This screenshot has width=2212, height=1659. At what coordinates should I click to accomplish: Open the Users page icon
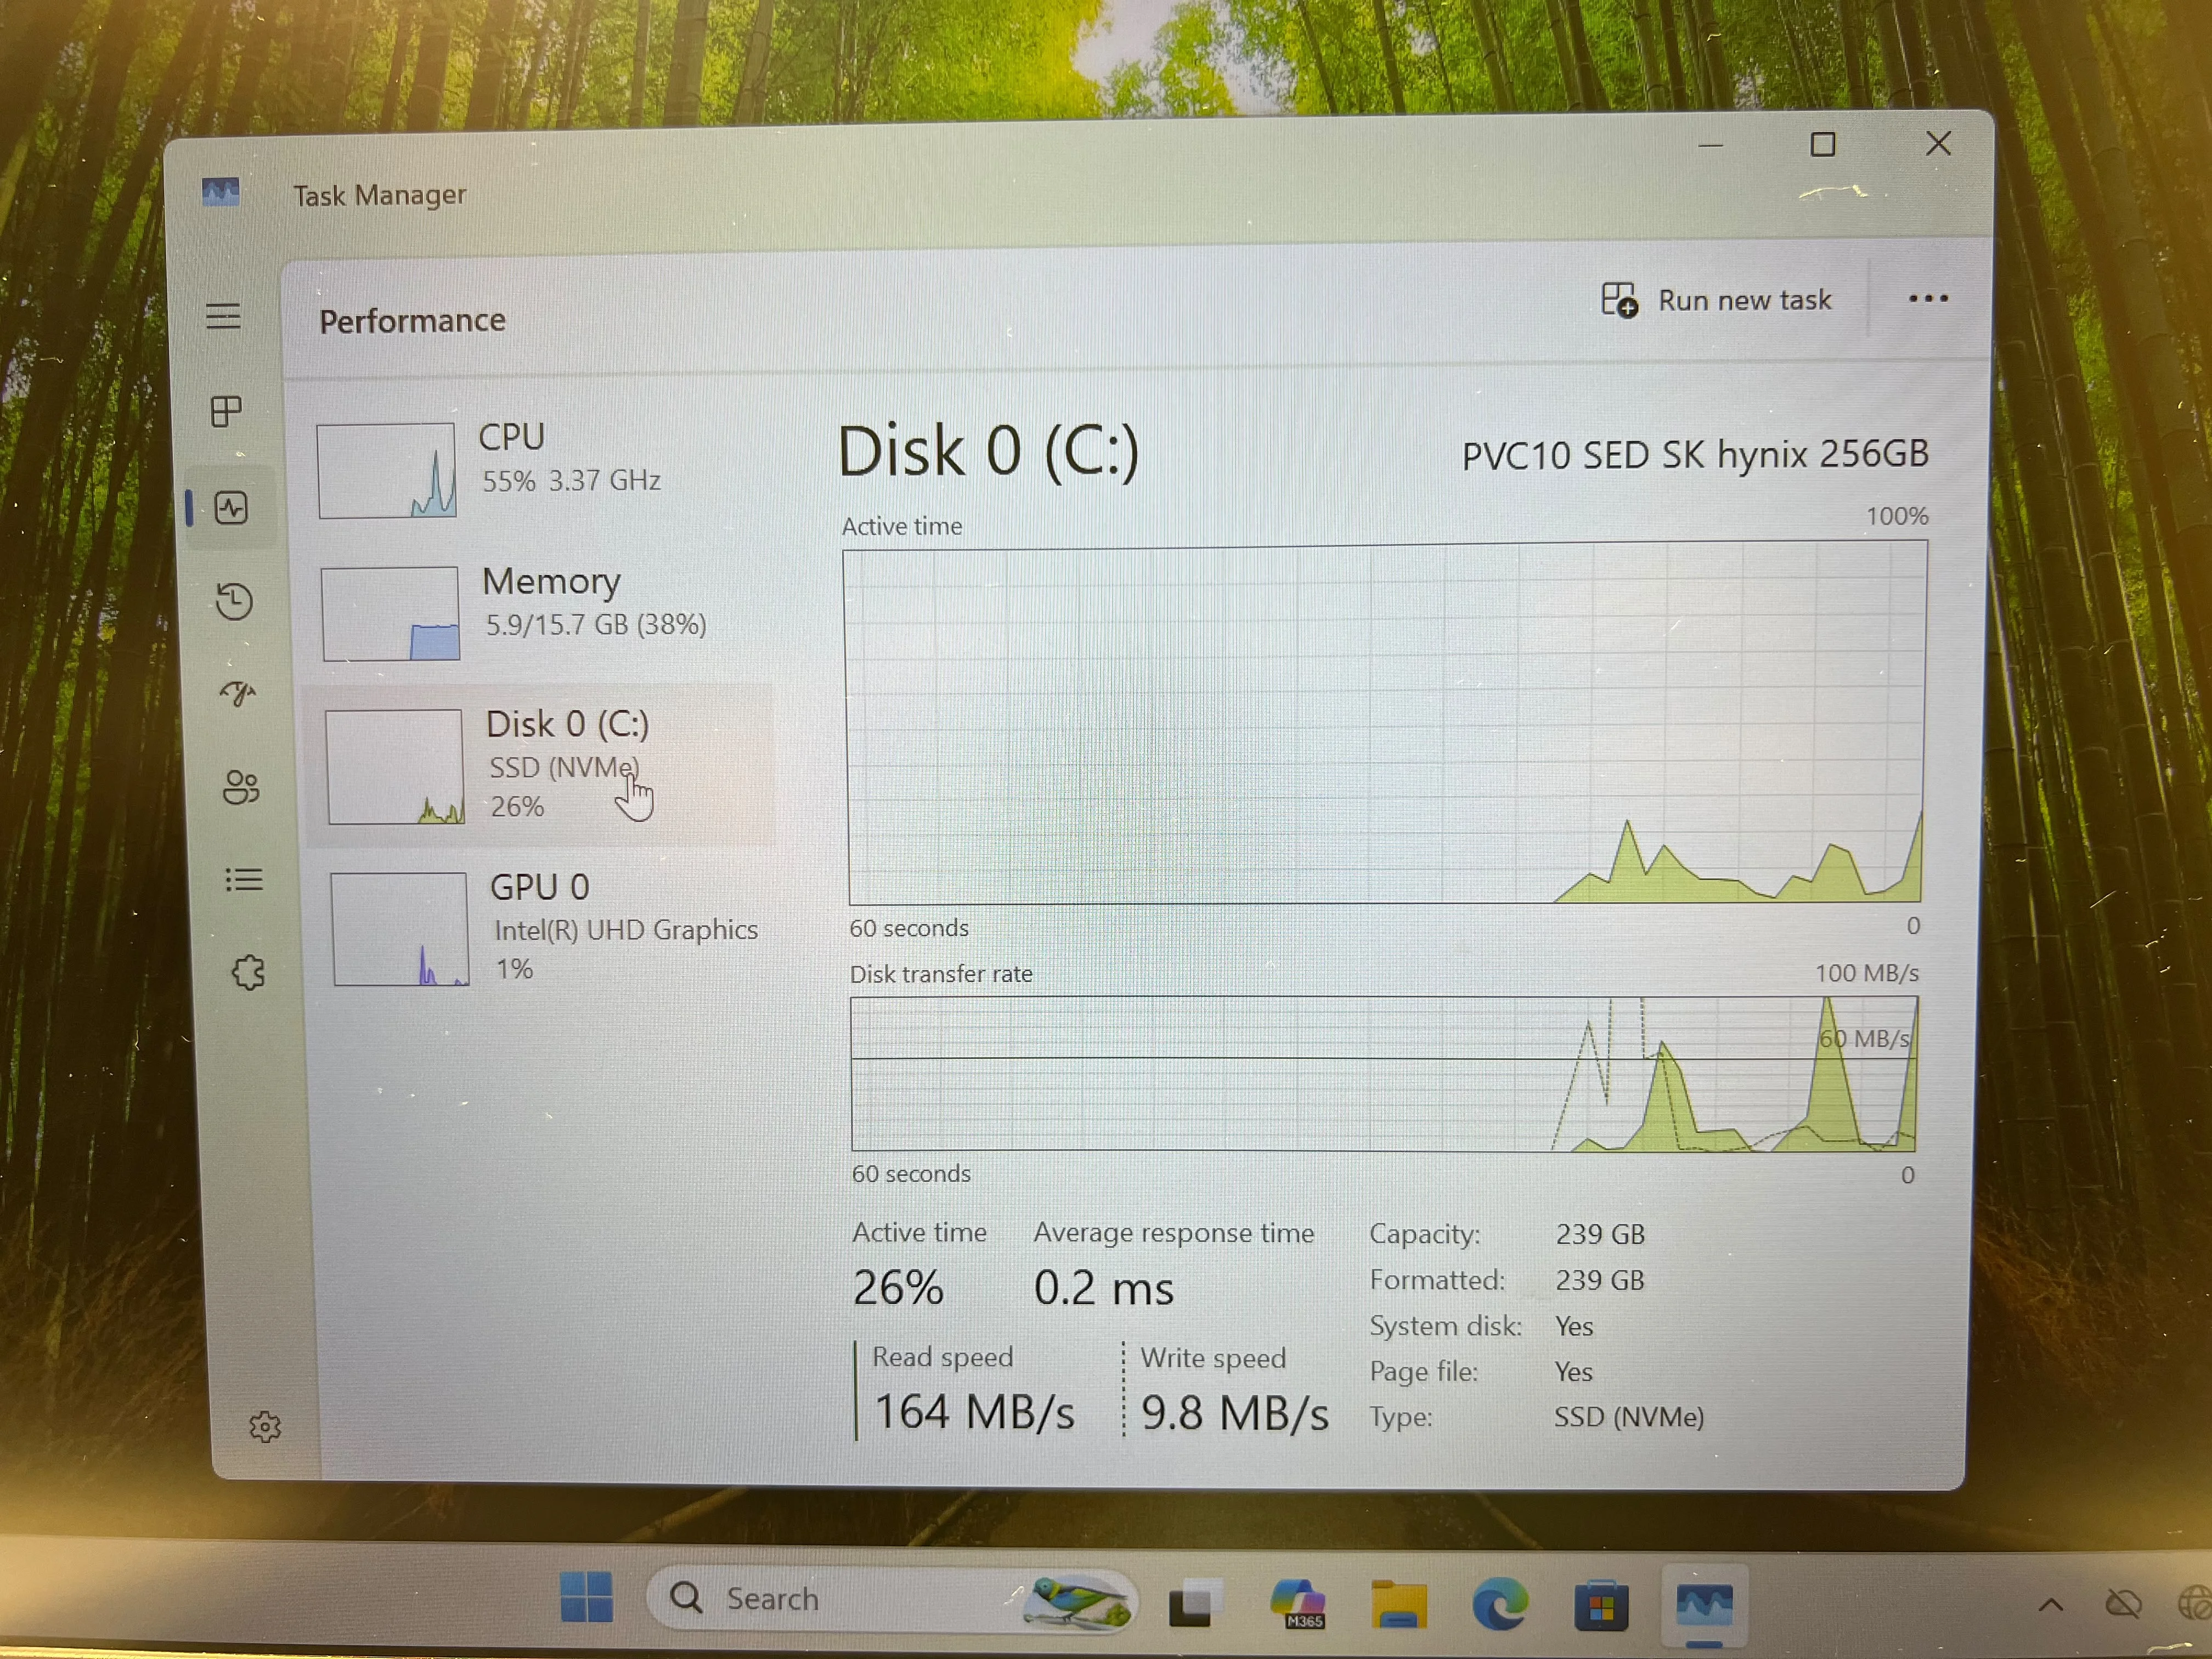241,787
